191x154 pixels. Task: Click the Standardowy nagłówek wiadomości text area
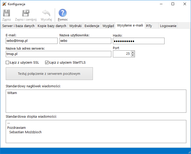tap(96, 101)
